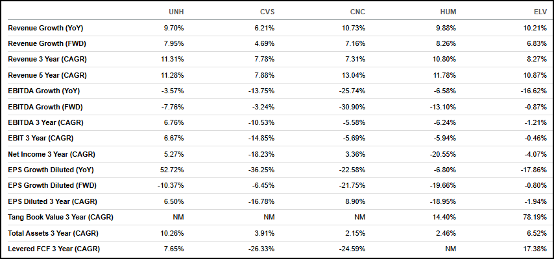Select Tang Book Value 3 Year (CAGR) label

pyautogui.click(x=61, y=217)
